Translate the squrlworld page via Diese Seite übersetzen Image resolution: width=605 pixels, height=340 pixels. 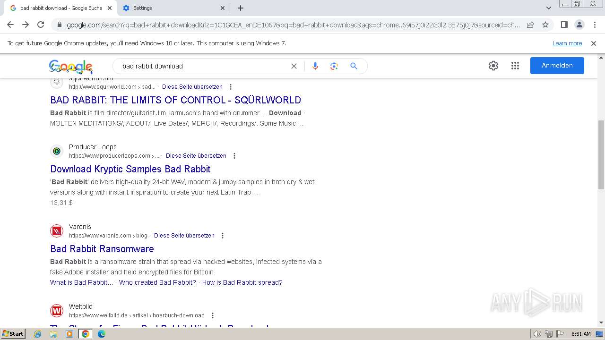click(192, 87)
